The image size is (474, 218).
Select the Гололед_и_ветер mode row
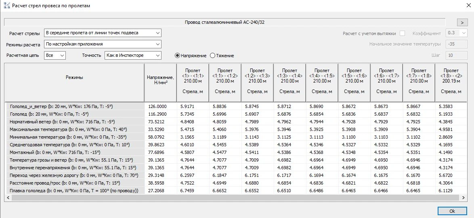click(75, 106)
